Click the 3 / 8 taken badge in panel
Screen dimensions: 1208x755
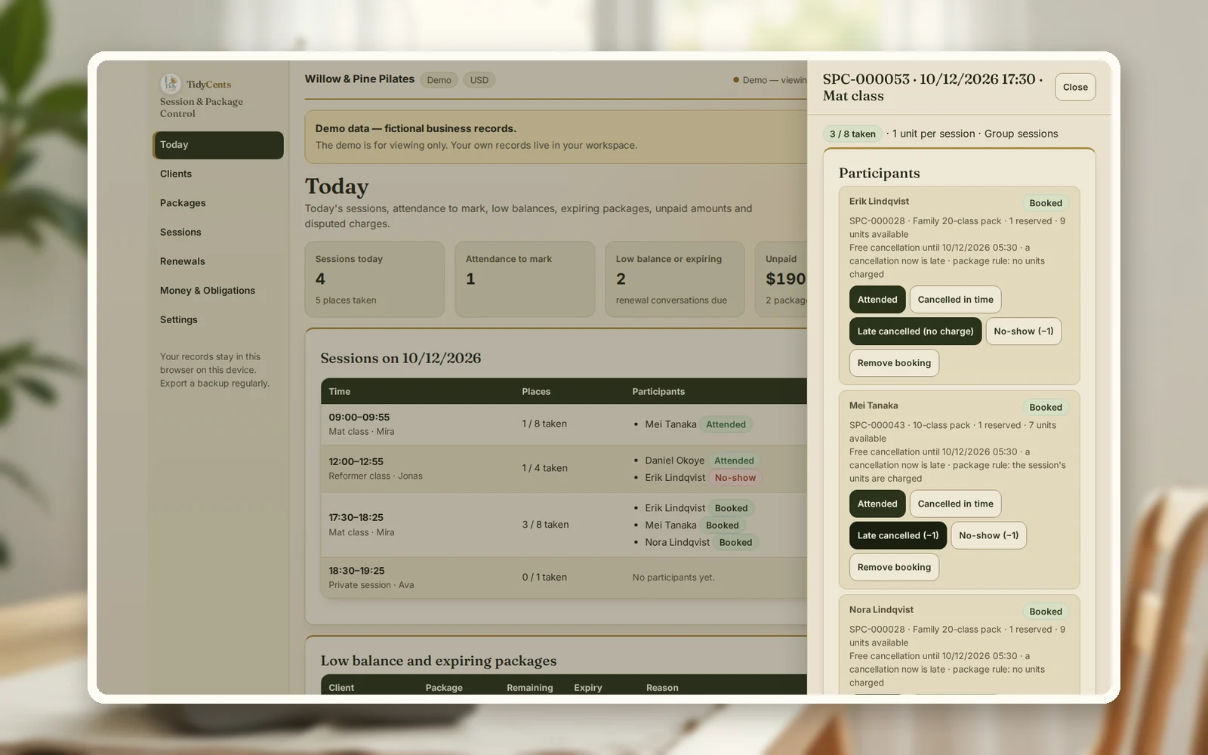(x=852, y=134)
